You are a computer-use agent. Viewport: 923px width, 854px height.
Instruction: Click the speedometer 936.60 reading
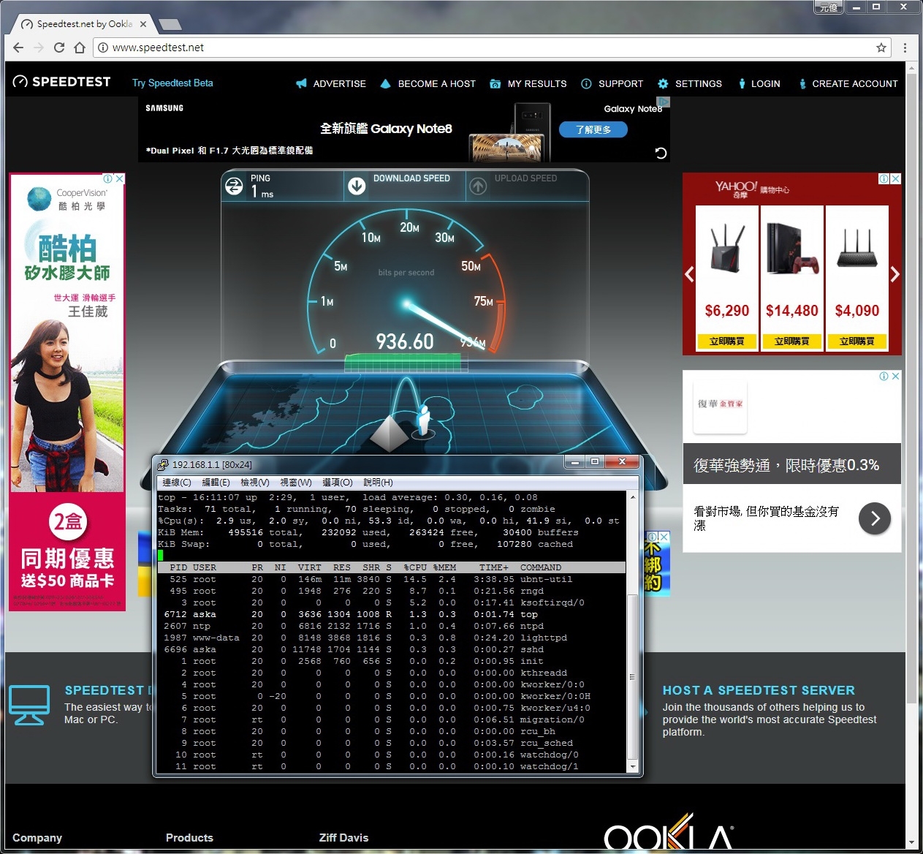(405, 341)
